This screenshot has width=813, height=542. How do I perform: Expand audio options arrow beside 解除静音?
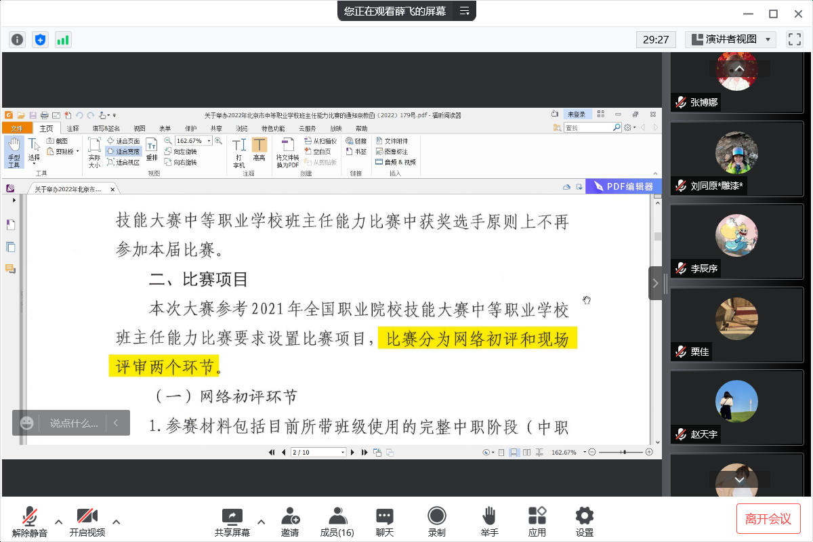(59, 522)
